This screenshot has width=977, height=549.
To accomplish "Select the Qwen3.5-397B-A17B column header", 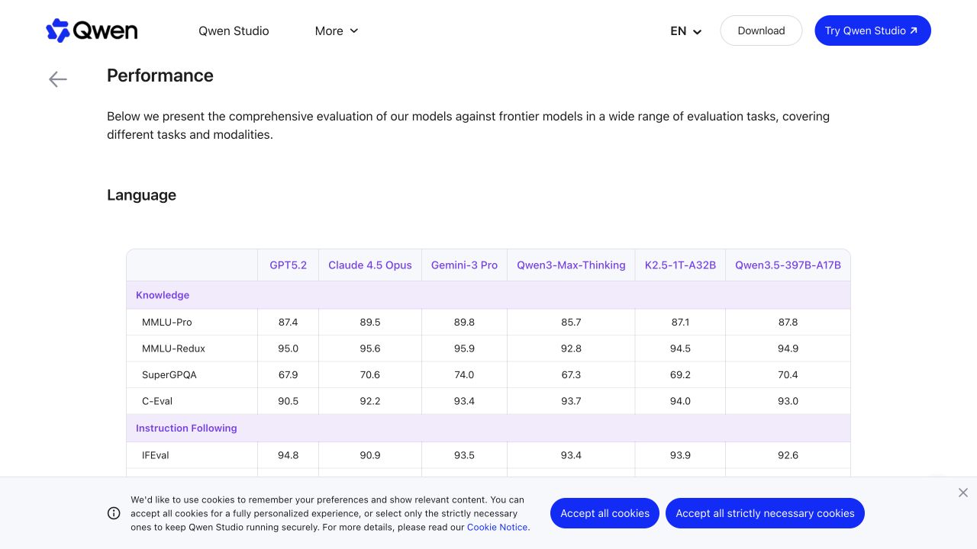I will (788, 265).
